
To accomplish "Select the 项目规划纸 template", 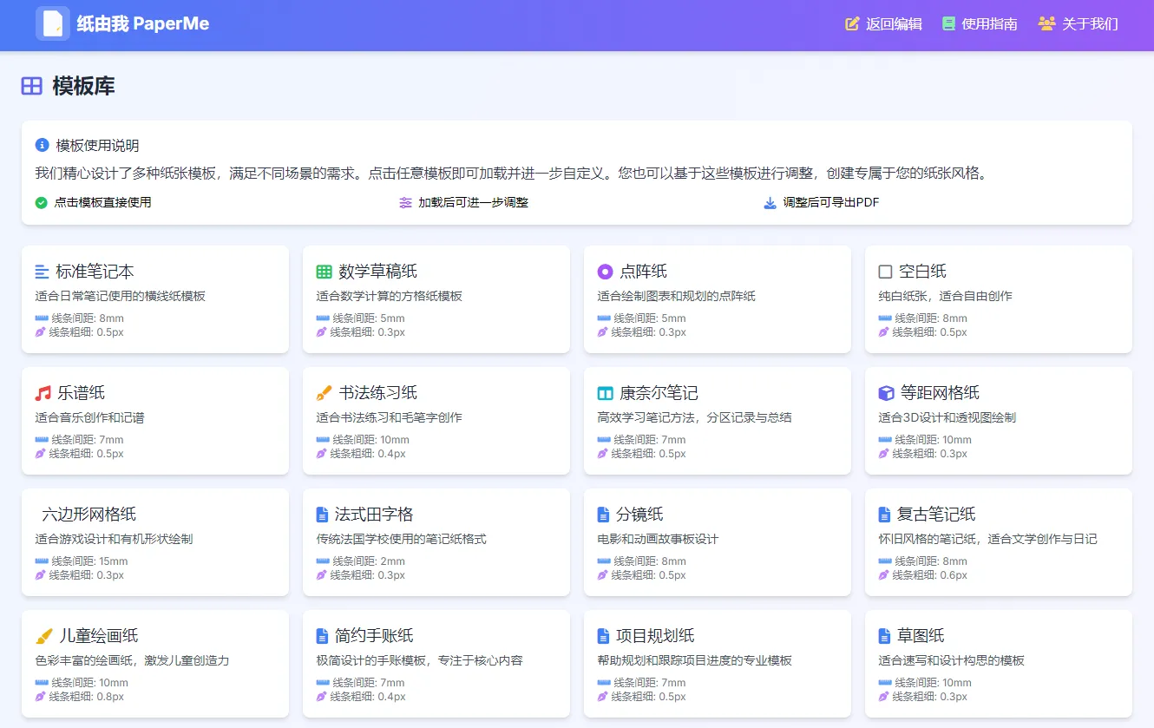I will click(717, 663).
